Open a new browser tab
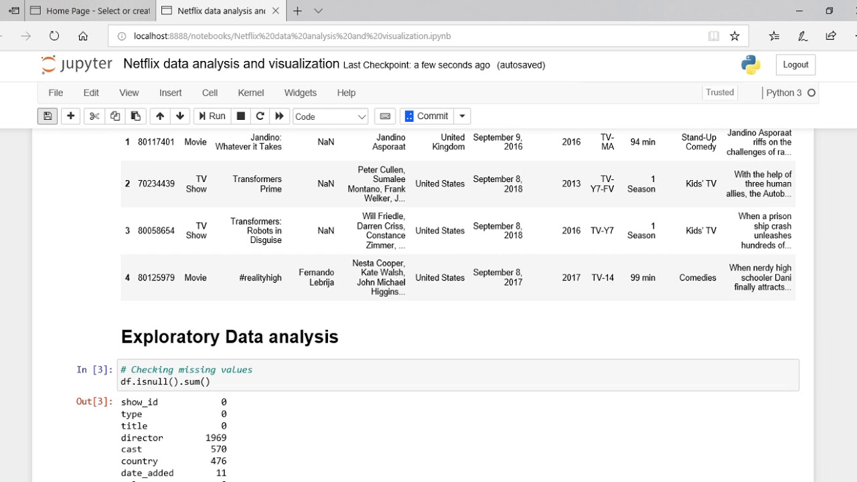Screen dimensions: 857x482 [x=297, y=11]
